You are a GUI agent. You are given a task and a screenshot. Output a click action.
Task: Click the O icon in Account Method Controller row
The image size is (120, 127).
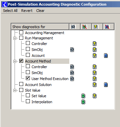click(72, 67)
